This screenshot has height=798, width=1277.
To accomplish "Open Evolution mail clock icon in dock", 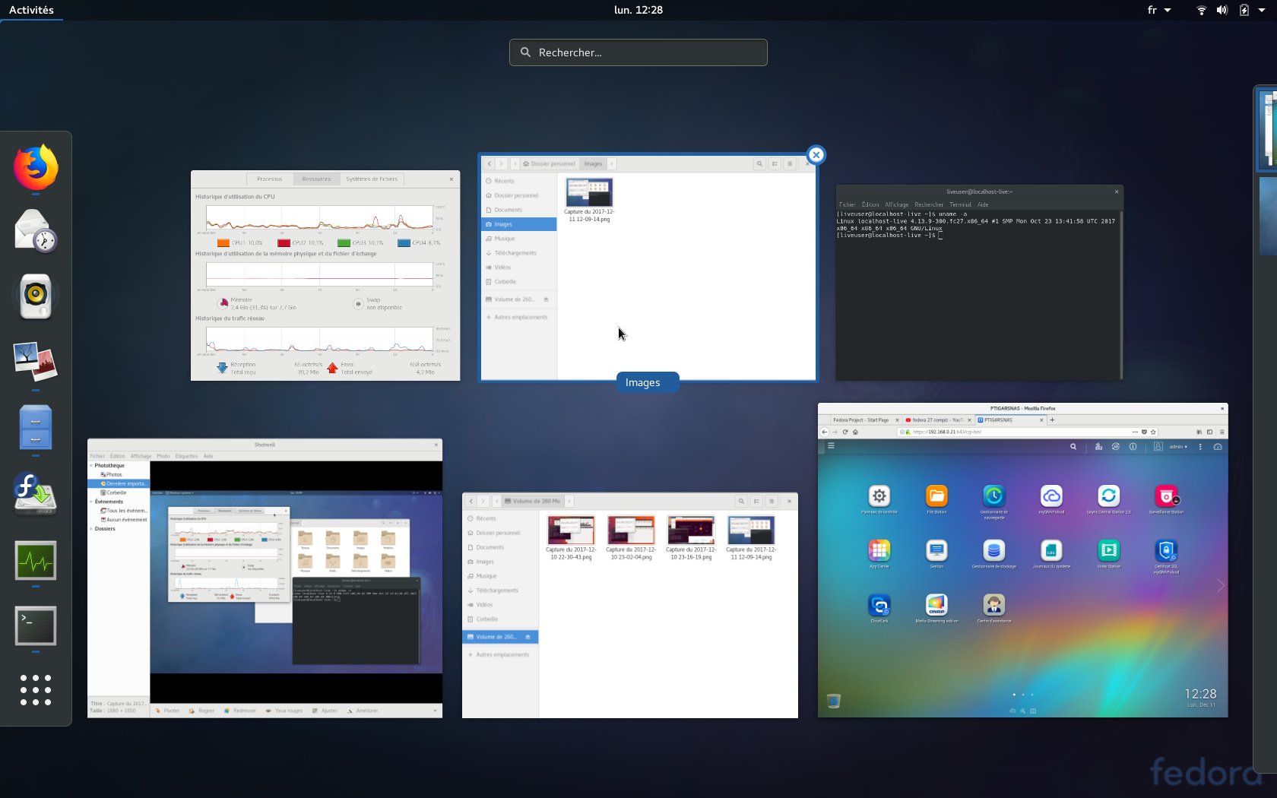I will (x=36, y=230).
